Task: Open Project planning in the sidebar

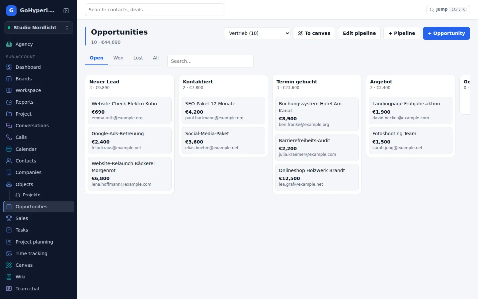Action: click(39, 242)
